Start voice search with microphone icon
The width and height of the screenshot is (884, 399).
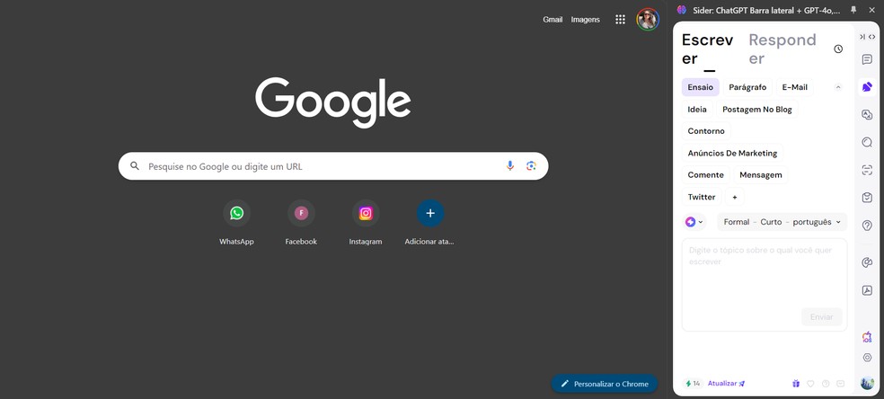point(510,165)
